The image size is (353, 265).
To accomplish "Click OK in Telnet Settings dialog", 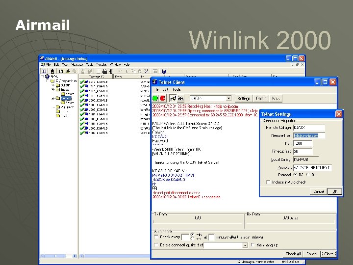I will [335, 191].
